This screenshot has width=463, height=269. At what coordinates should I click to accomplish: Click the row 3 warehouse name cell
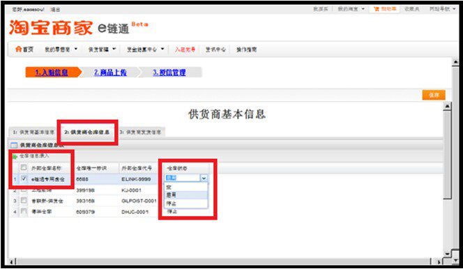(x=47, y=201)
